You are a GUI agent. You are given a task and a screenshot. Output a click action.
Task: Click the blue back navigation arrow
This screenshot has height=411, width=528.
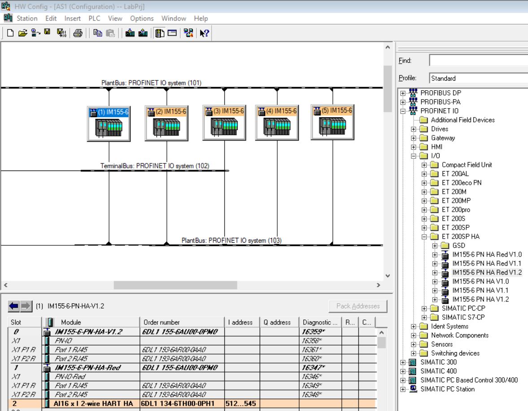click(14, 306)
